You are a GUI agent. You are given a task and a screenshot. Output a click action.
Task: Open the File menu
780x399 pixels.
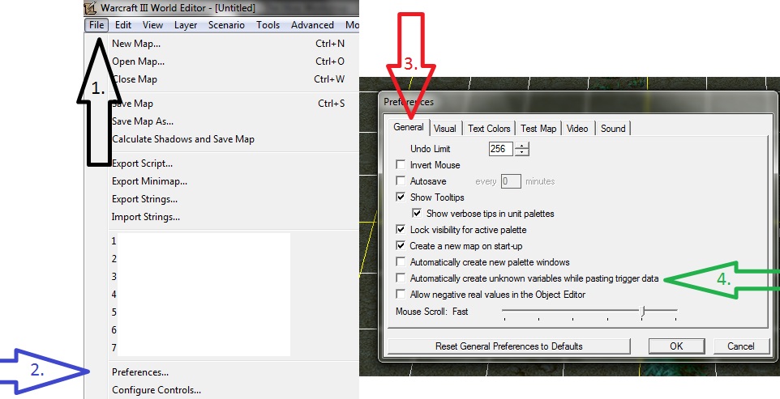coord(96,25)
